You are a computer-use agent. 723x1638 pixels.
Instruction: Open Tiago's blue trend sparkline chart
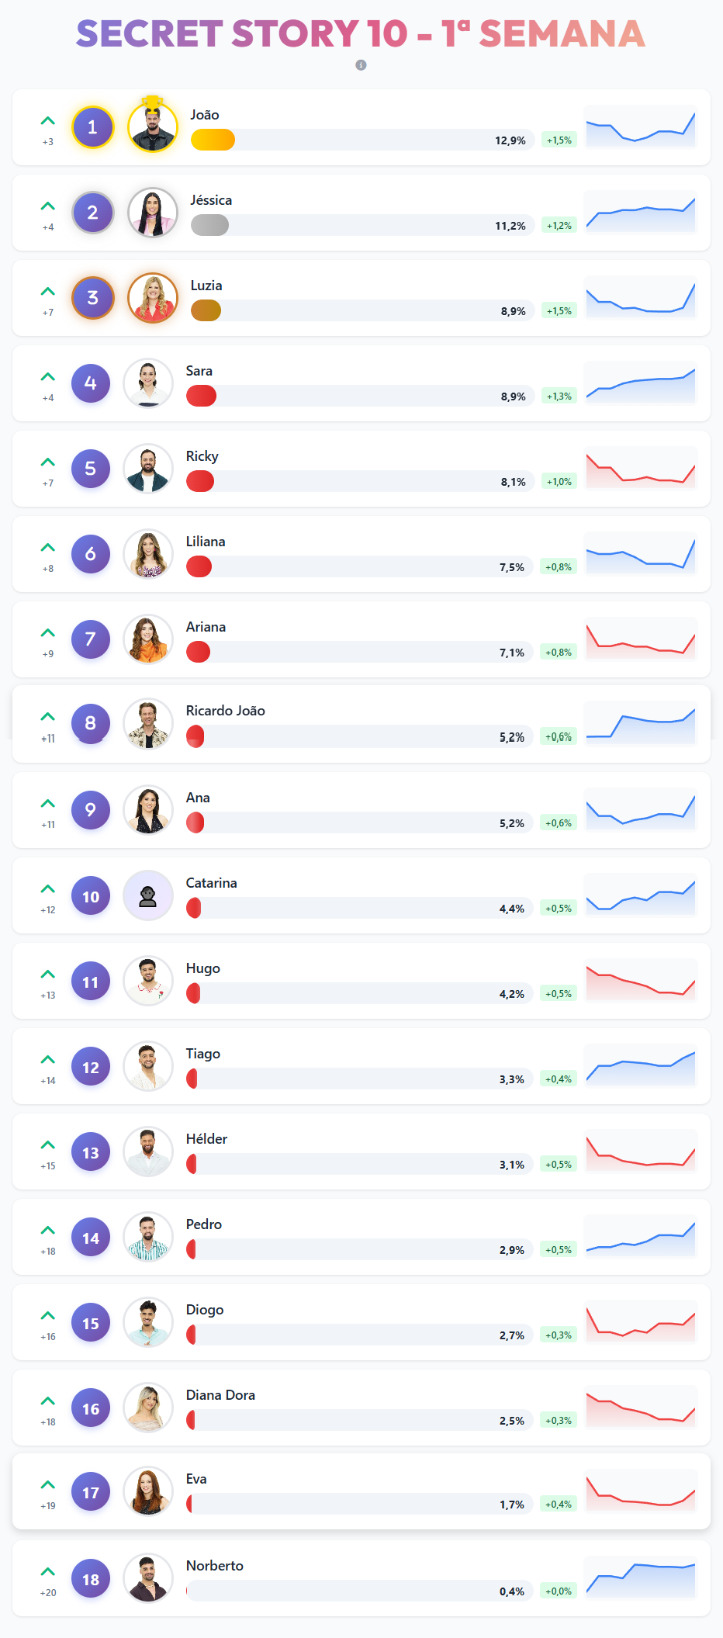[640, 1066]
